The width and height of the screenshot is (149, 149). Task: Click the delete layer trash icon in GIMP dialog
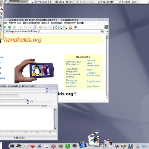tap(50, 132)
